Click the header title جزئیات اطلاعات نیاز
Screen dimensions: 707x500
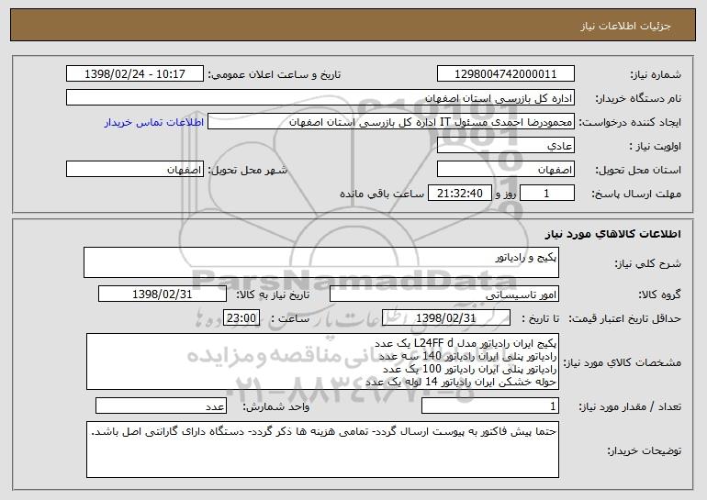pyautogui.click(x=625, y=26)
